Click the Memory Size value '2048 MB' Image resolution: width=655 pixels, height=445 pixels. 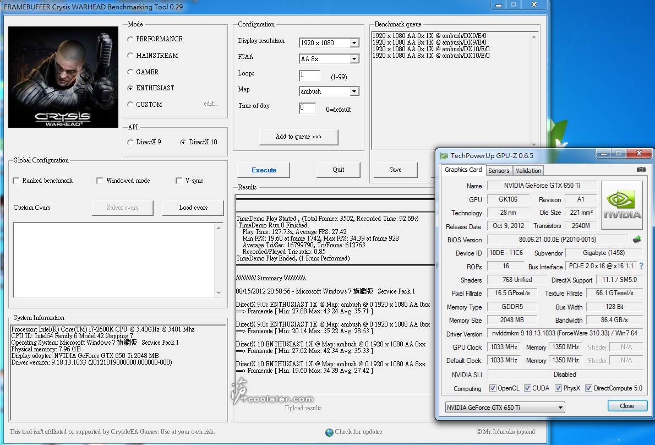(x=512, y=319)
